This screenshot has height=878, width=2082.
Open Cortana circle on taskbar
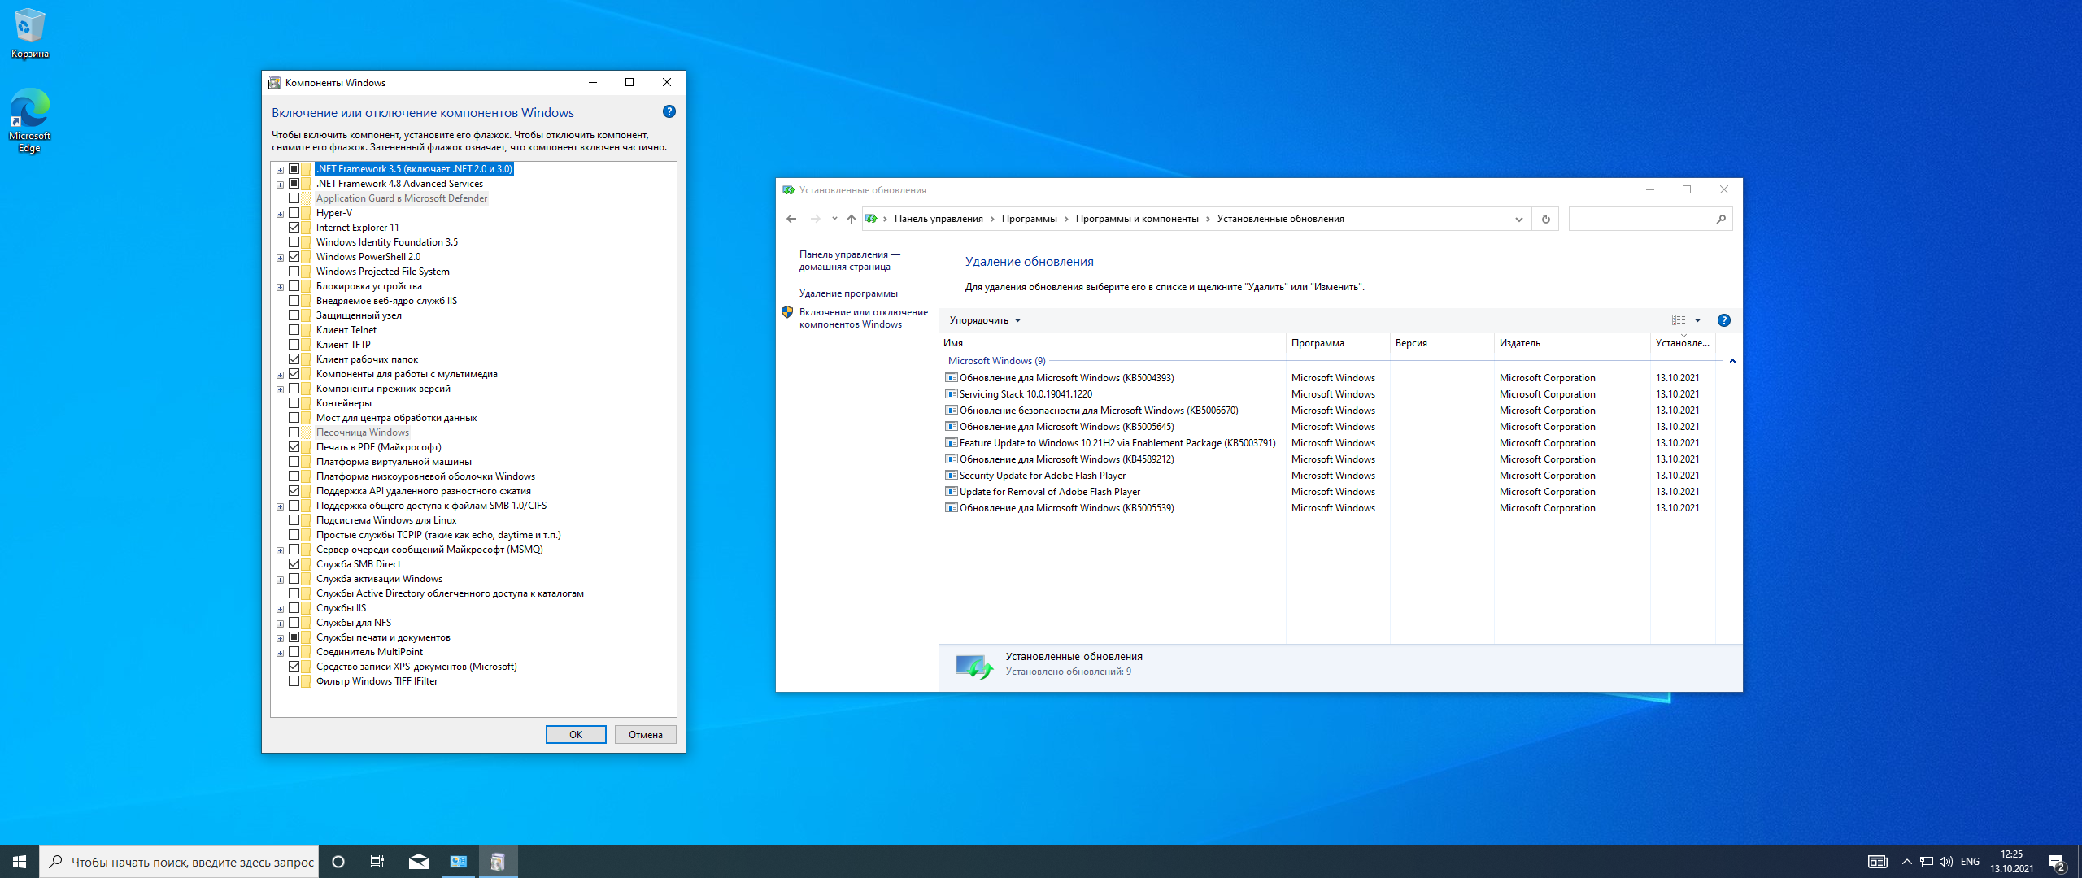(x=338, y=862)
